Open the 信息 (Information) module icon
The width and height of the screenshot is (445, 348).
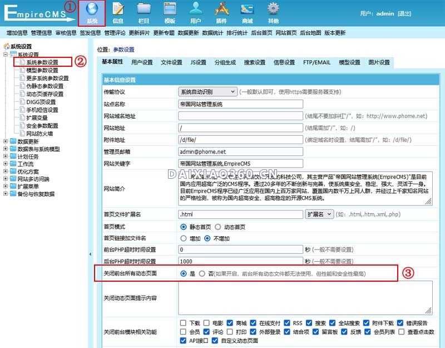117,11
